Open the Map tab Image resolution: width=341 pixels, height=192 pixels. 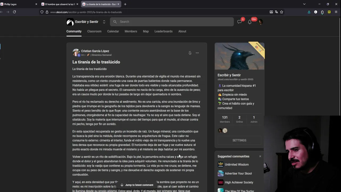point(146,31)
